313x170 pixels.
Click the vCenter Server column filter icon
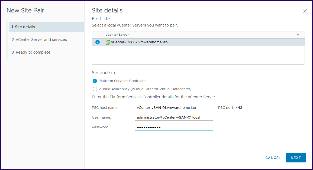point(298,35)
